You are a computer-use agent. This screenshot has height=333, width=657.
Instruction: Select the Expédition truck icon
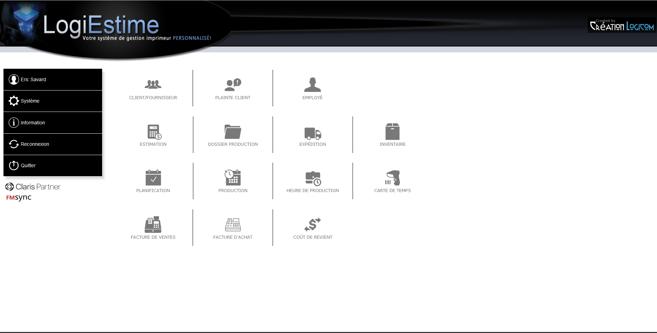(x=313, y=133)
